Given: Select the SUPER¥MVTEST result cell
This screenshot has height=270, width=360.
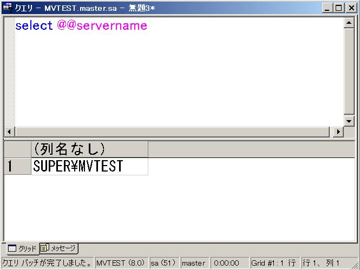Looking at the screenshot, I should click(89, 167).
